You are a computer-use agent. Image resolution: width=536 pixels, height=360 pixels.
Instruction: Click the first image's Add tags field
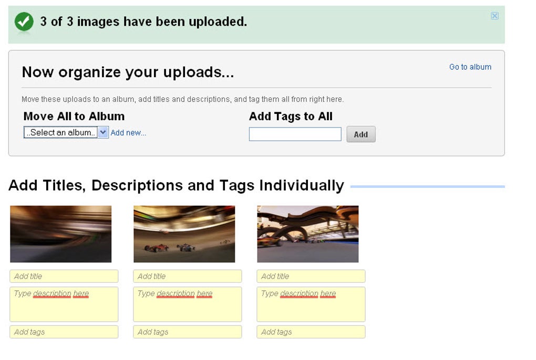(x=64, y=332)
